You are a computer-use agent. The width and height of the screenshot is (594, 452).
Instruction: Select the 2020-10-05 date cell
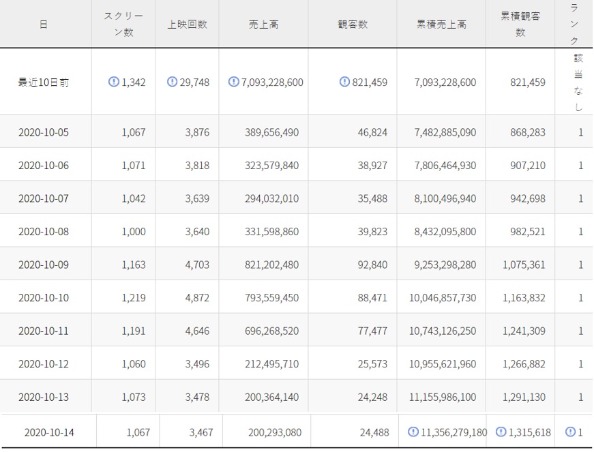pos(44,132)
